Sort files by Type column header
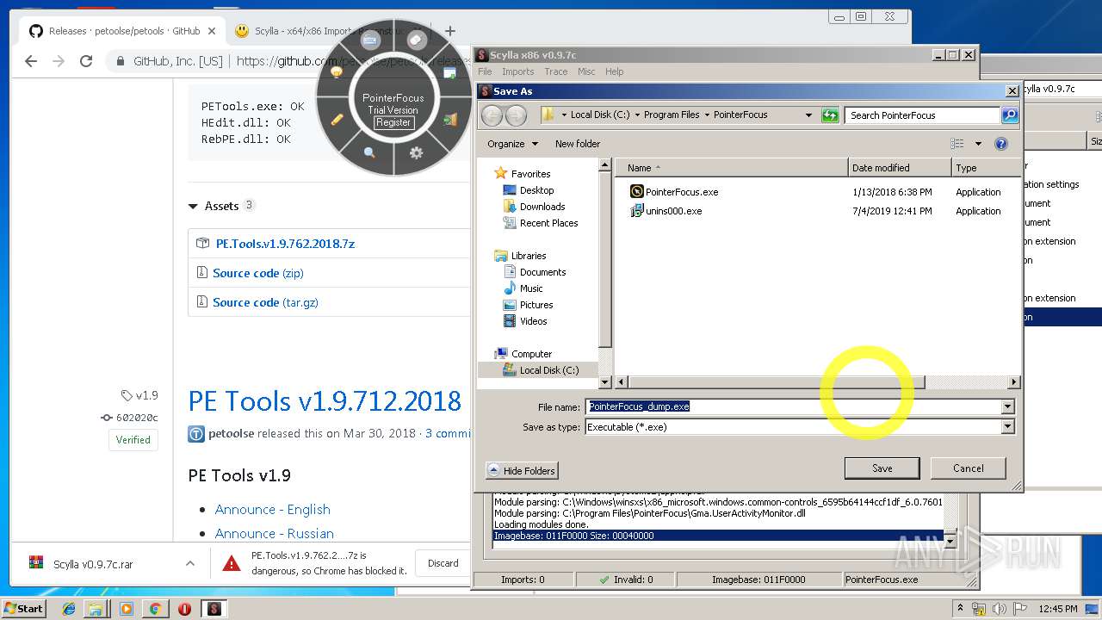 pyautogui.click(x=986, y=168)
